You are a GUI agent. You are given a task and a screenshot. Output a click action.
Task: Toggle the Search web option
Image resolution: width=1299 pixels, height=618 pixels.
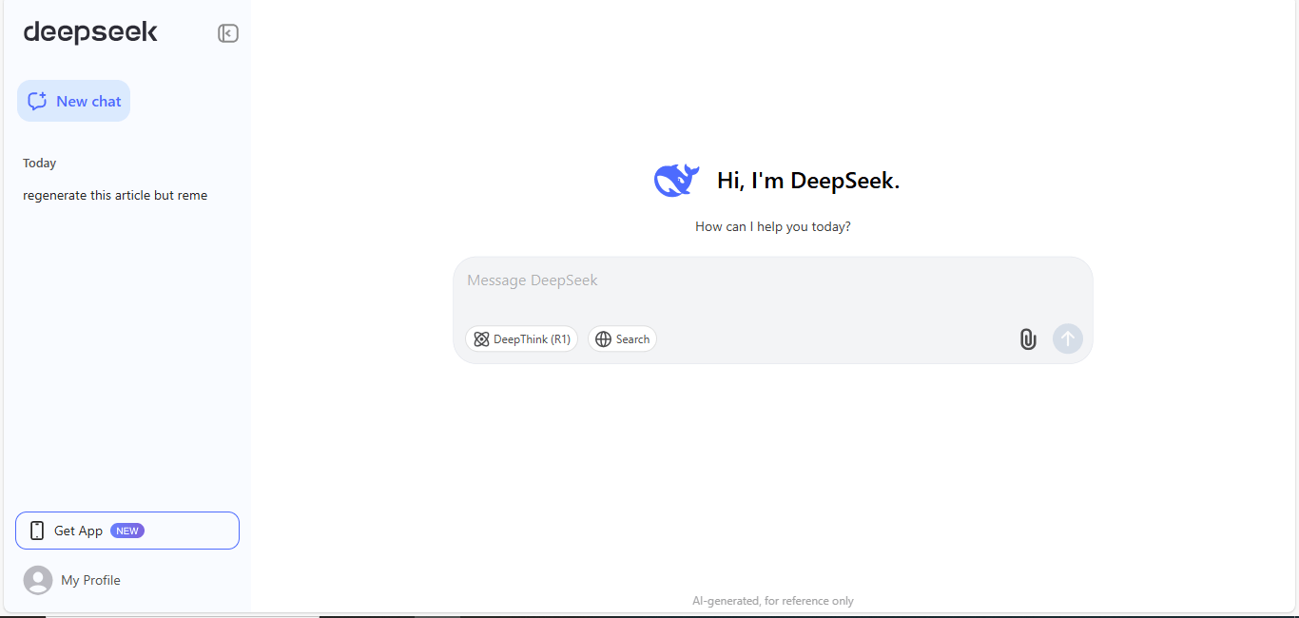tap(623, 339)
